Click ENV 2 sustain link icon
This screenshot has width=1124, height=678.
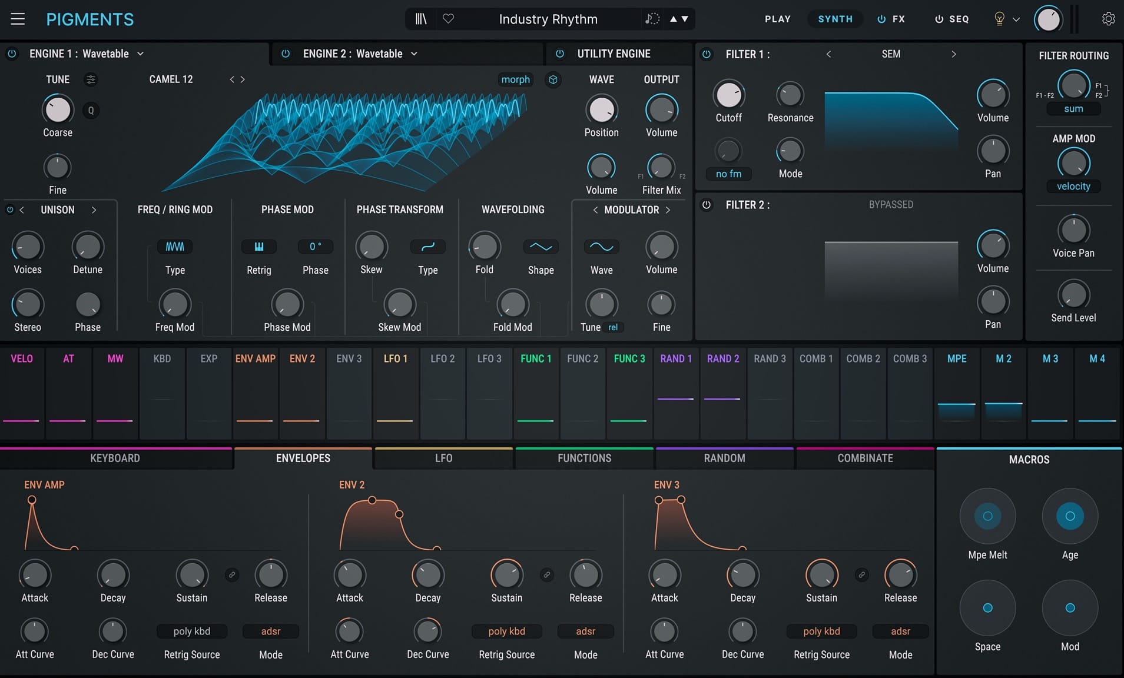(547, 575)
